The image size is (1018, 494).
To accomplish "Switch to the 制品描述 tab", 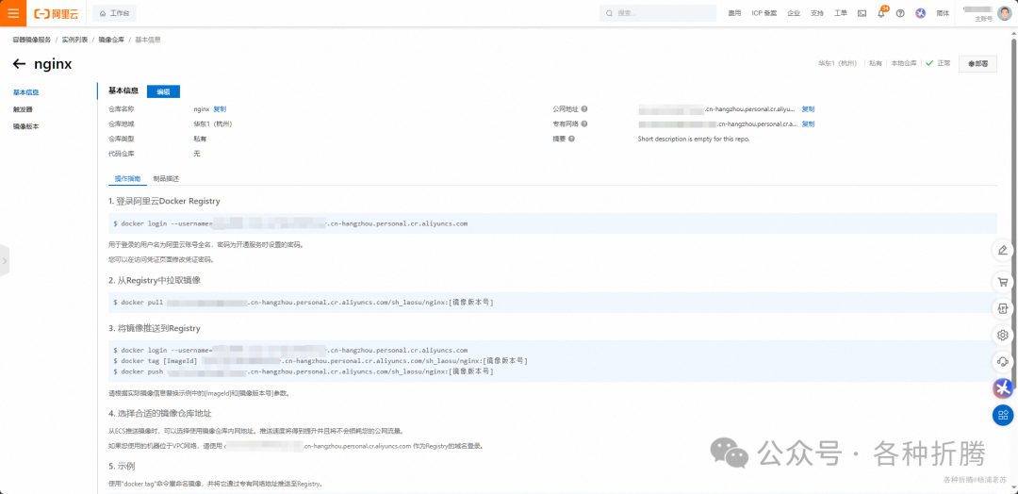I will click(x=166, y=178).
